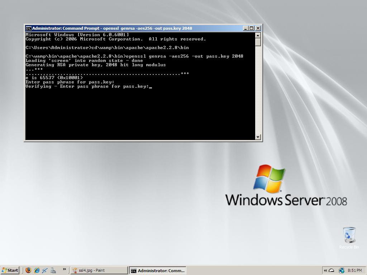Image resolution: width=367 pixels, height=275 pixels.
Task: Click the Server Manager Quick Launch icon
Action: point(53,270)
